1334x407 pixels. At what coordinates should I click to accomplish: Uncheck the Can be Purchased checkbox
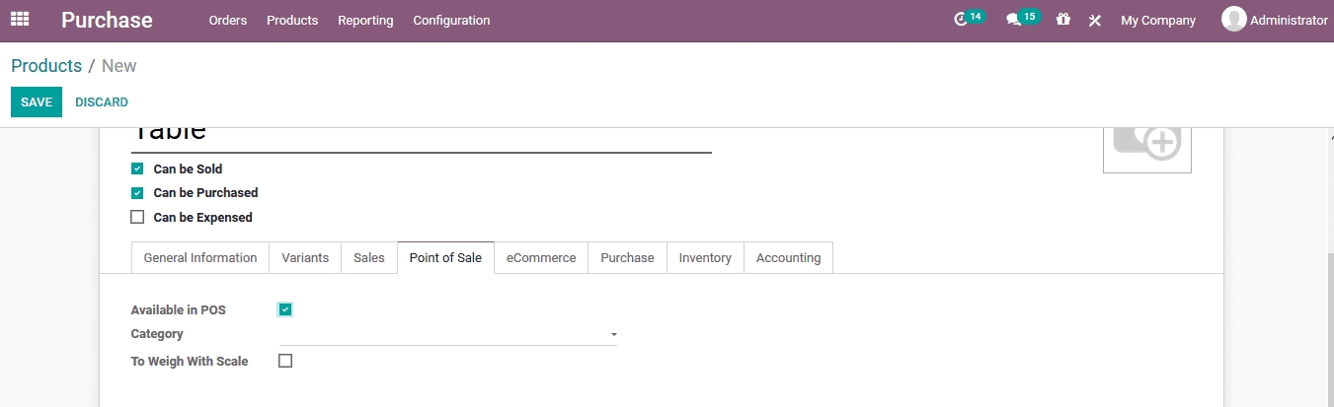click(x=137, y=193)
